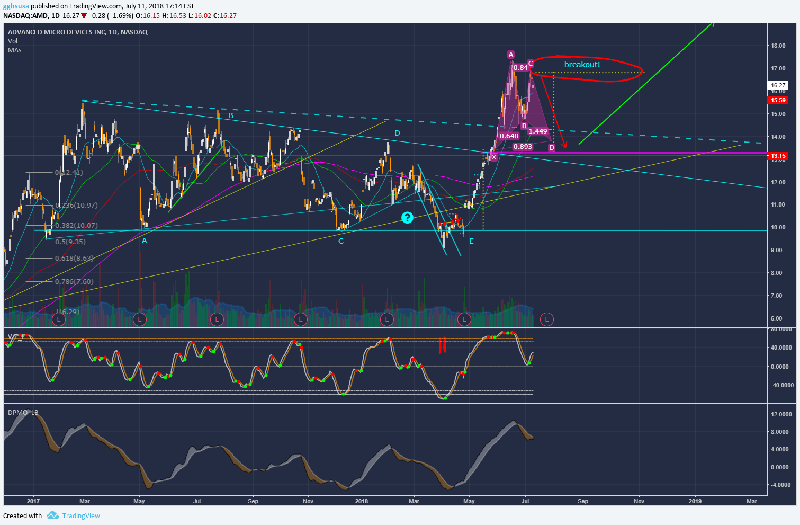Click the 1(6.29) Fibonacci level label
800x525 pixels.
pyautogui.click(x=67, y=312)
